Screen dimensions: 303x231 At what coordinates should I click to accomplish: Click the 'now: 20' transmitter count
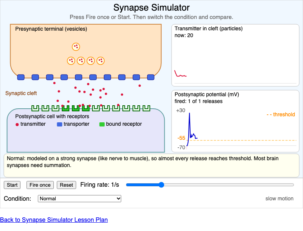(184, 35)
